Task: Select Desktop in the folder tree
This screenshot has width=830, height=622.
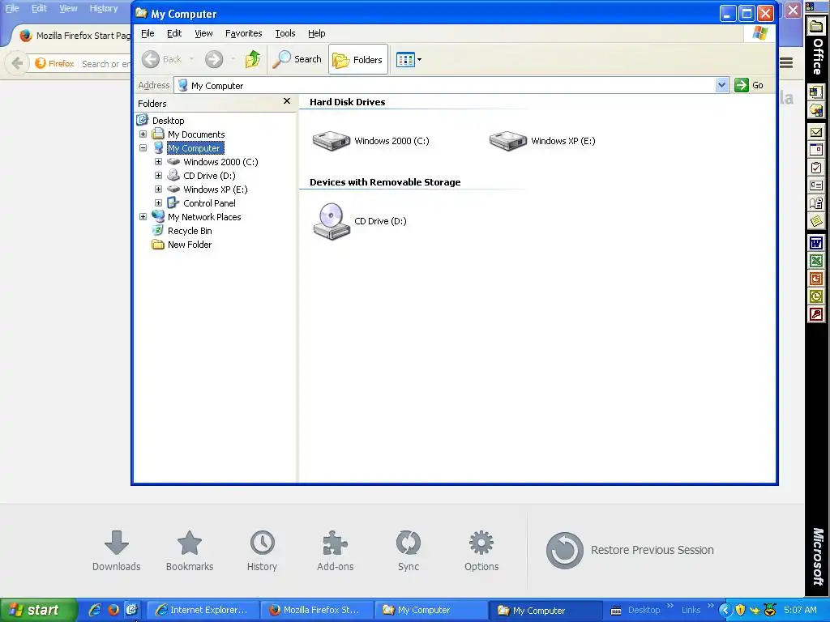Action: (x=169, y=121)
